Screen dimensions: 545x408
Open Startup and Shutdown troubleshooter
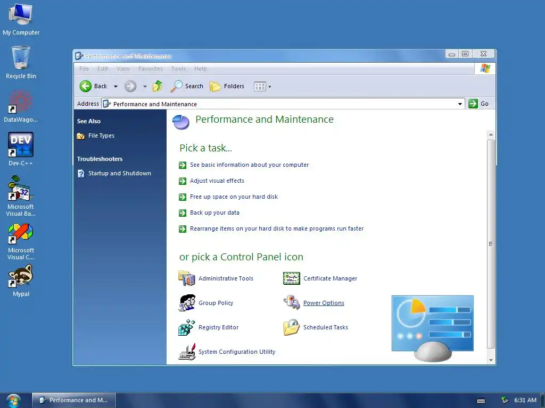120,174
